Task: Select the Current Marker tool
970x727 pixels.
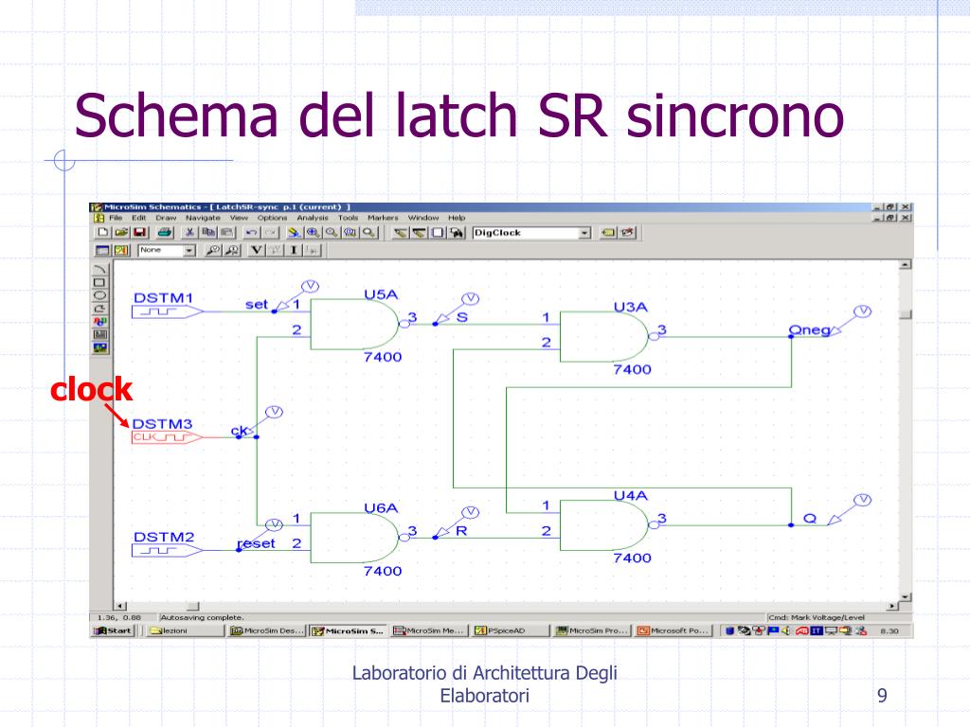Action: 232,250
